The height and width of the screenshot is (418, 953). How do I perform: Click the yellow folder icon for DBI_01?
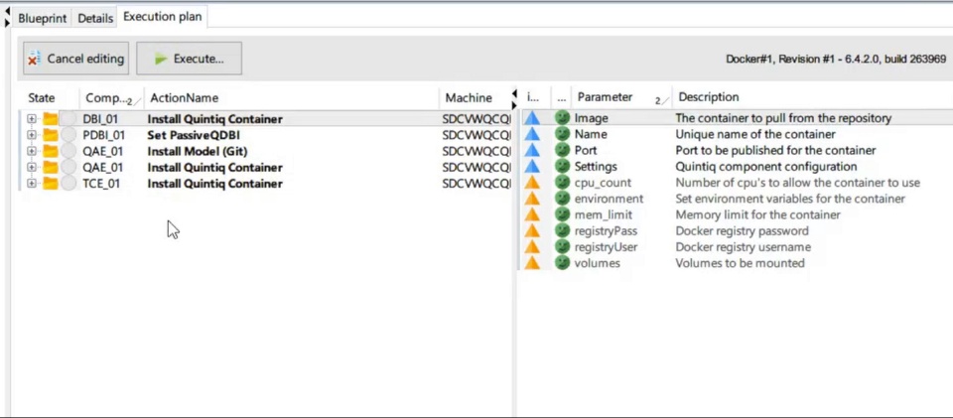51,119
